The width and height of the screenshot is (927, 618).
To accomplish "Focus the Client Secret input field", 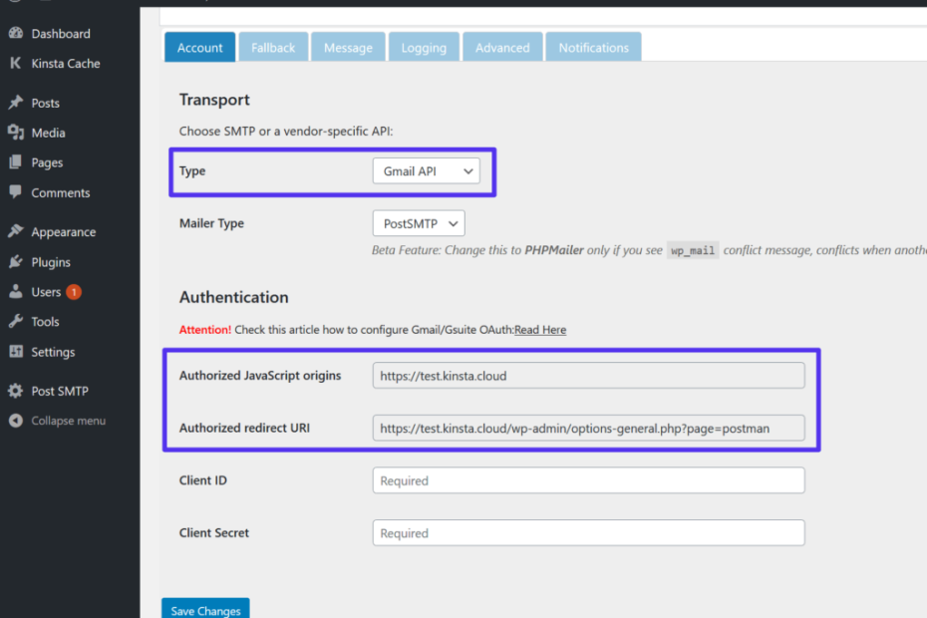I will tap(589, 533).
